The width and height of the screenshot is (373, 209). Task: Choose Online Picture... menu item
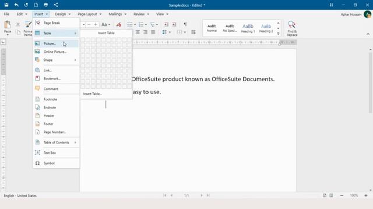pos(56,52)
